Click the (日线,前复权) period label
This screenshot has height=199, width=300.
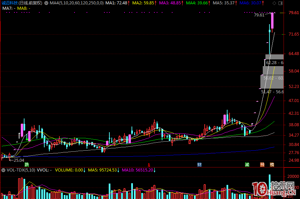(x=31, y=3)
